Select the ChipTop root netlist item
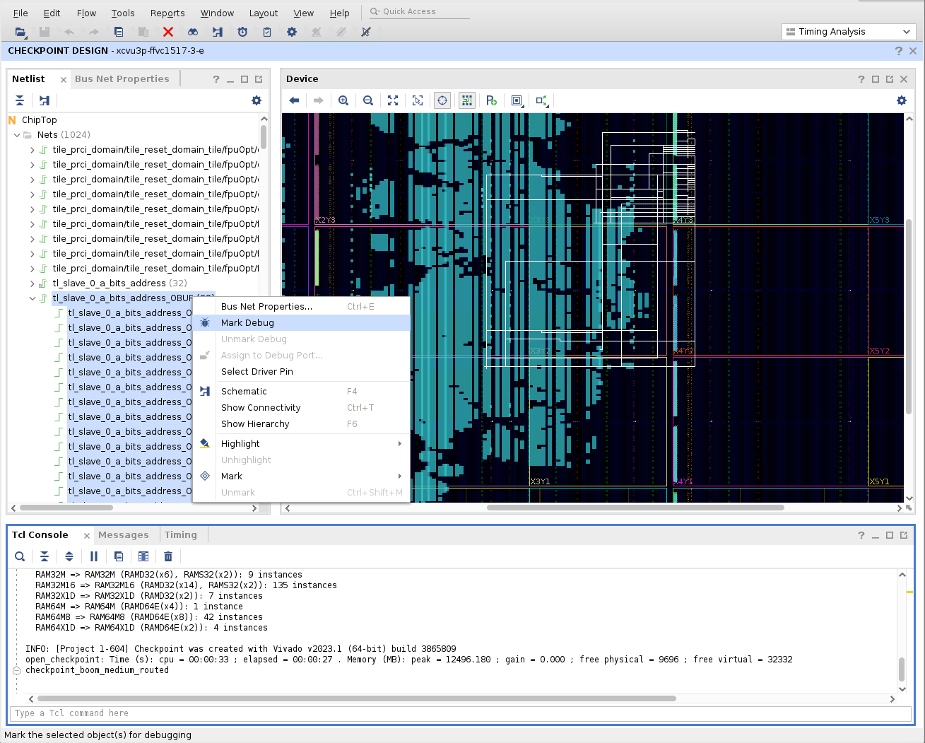 pos(39,120)
